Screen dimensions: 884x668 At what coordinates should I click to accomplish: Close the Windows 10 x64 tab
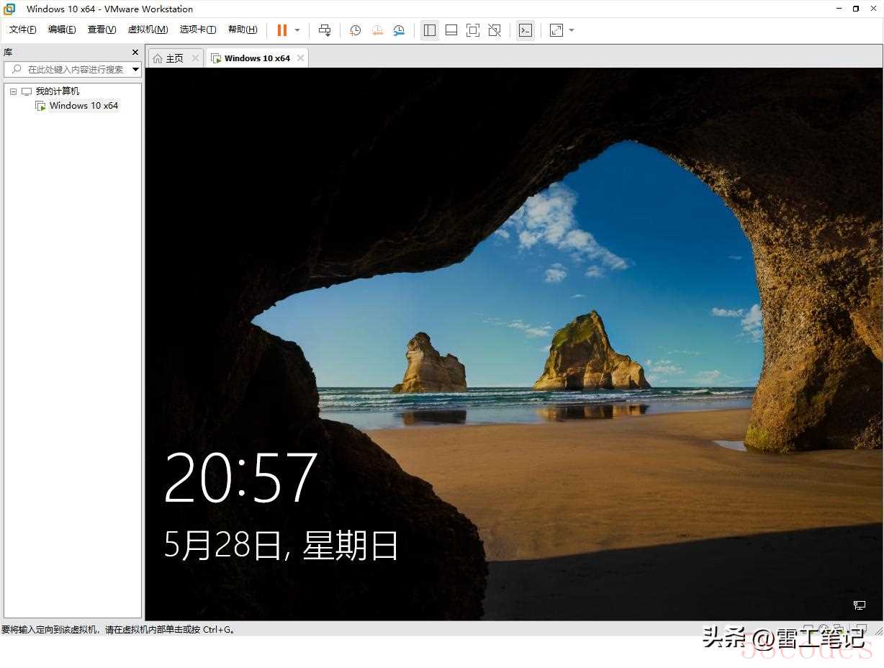(x=301, y=58)
